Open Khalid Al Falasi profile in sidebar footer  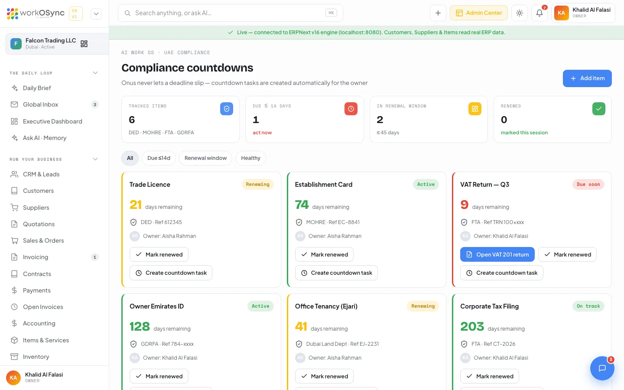click(54, 377)
